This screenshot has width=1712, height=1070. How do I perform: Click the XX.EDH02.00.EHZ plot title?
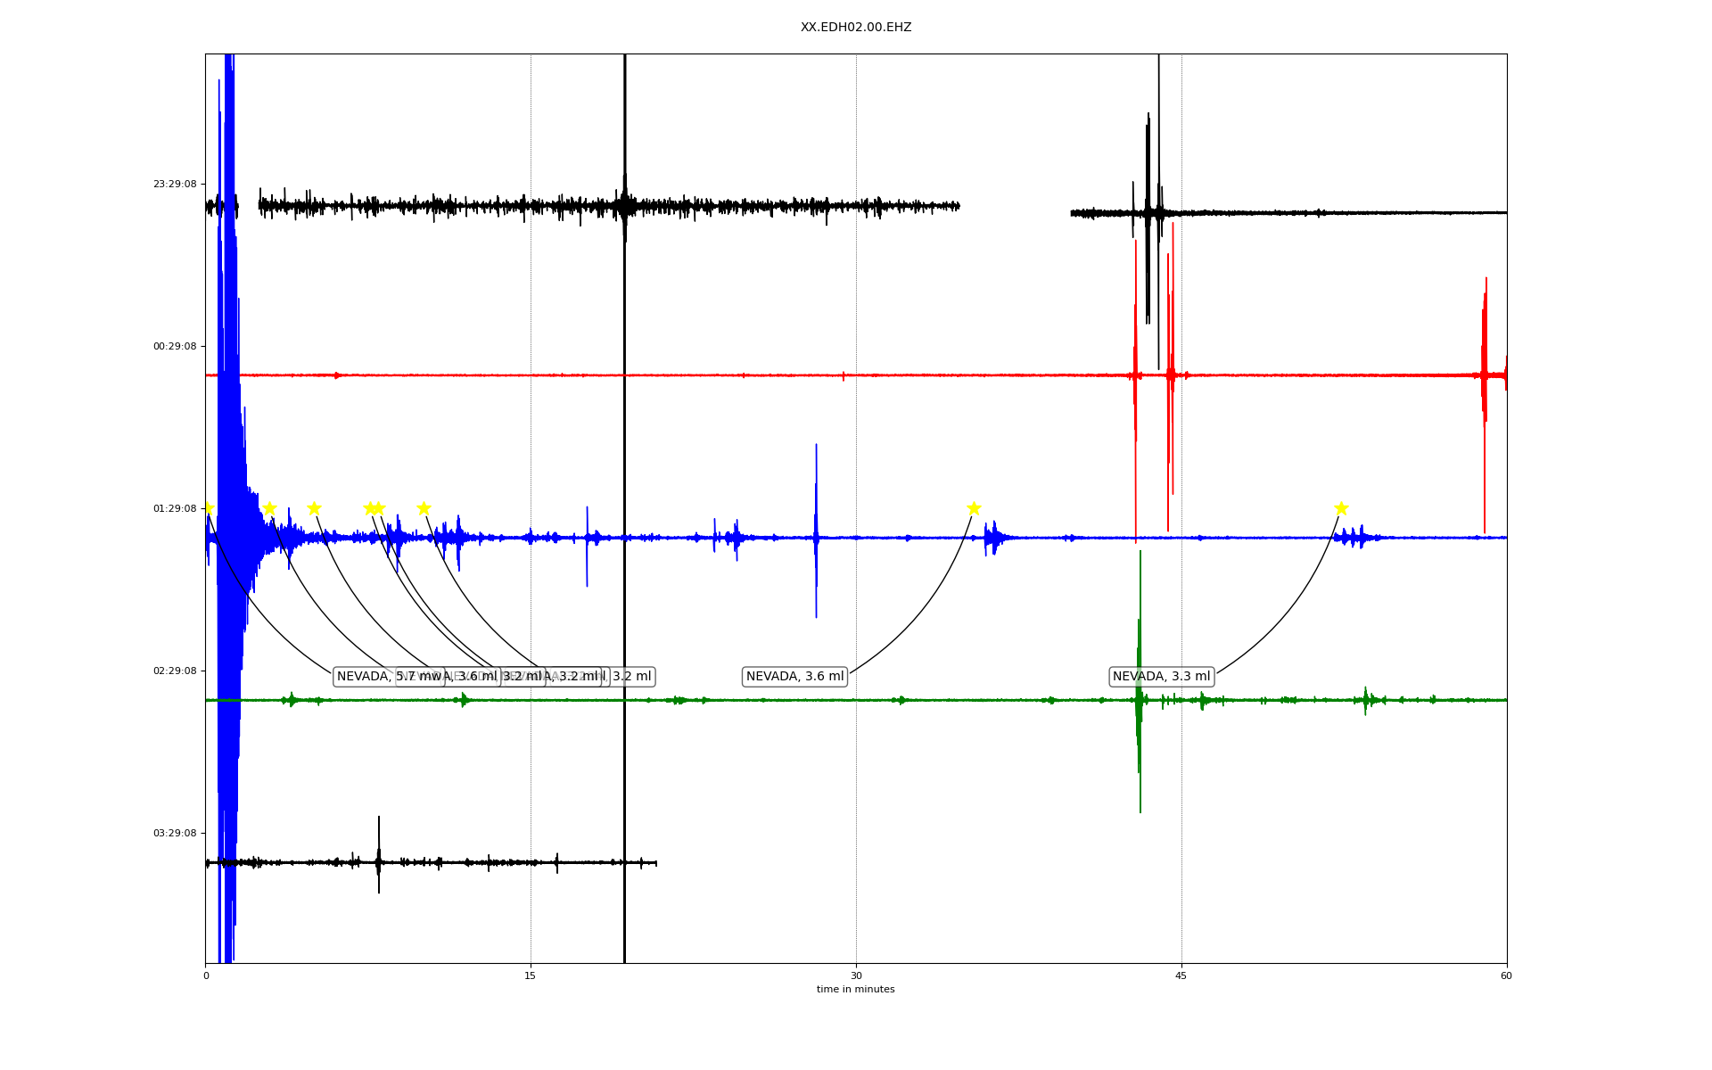pos(856,28)
